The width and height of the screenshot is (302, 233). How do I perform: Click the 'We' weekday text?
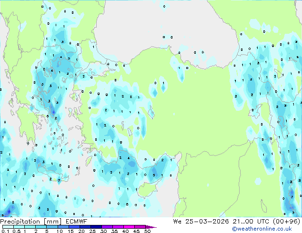coord(177,222)
